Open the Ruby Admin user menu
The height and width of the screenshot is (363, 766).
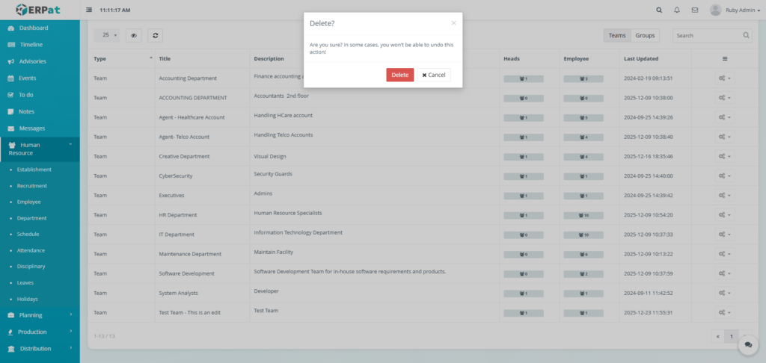coord(735,10)
